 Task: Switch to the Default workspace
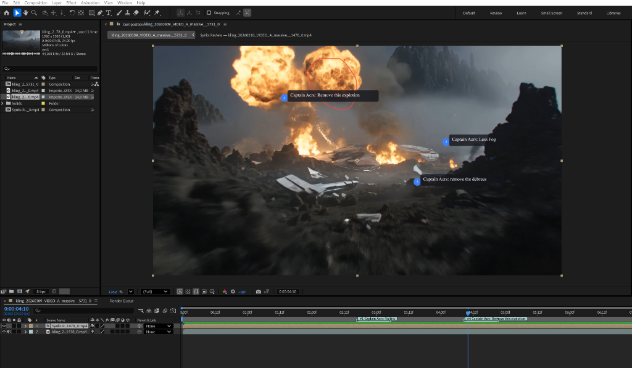[x=469, y=13]
